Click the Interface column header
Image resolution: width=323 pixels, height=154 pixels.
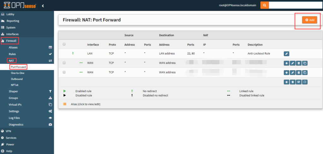(x=93, y=45)
